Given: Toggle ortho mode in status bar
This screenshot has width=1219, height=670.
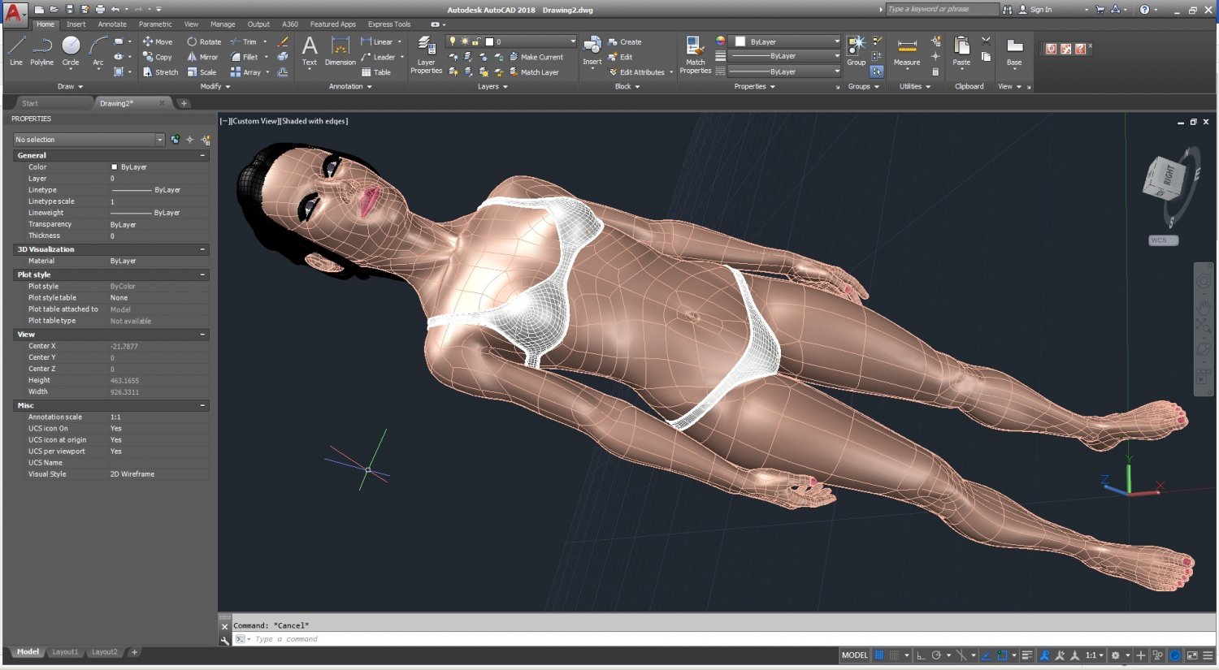Looking at the screenshot, I should pyautogui.click(x=921, y=655).
